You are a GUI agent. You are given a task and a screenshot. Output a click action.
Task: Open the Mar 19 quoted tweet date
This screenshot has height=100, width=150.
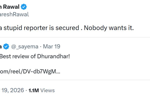pos(51,46)
